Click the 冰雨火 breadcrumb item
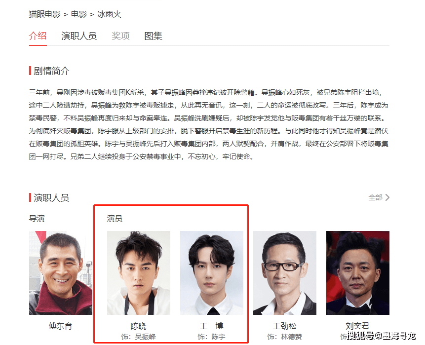 pos(109,14)
